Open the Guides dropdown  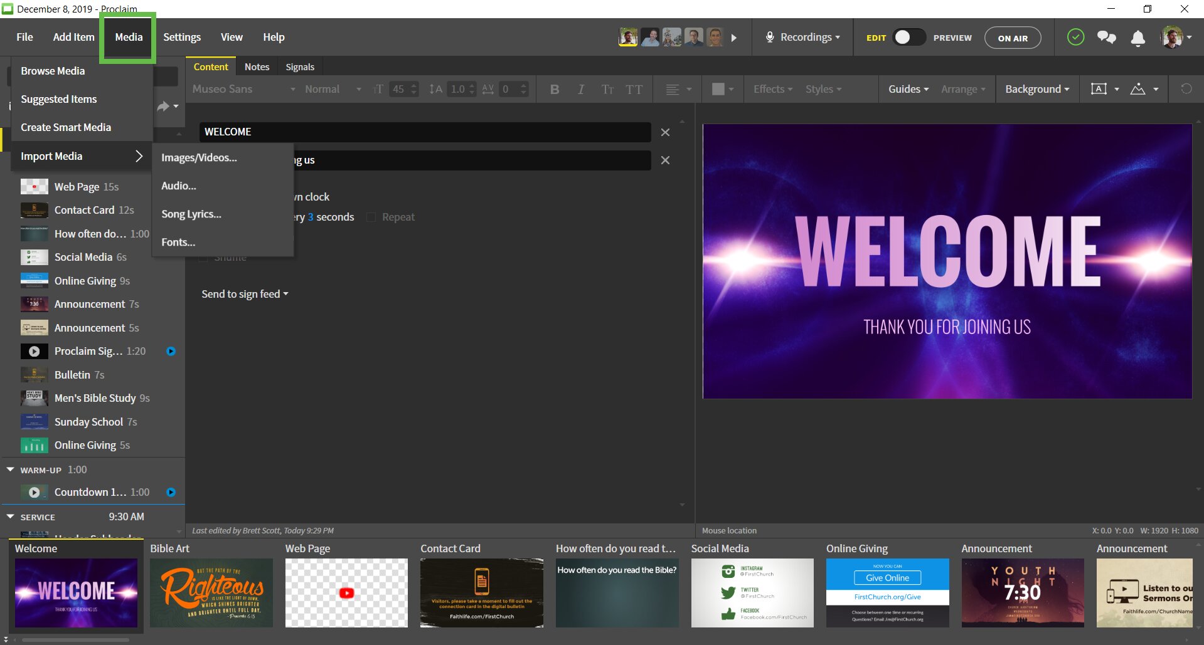coord(908,89)
